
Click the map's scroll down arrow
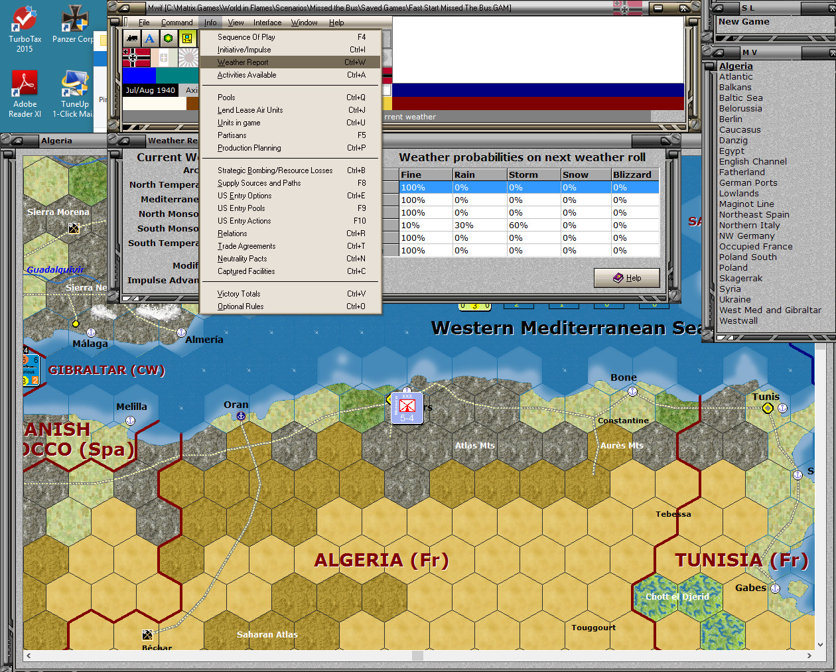click(820, 644)
